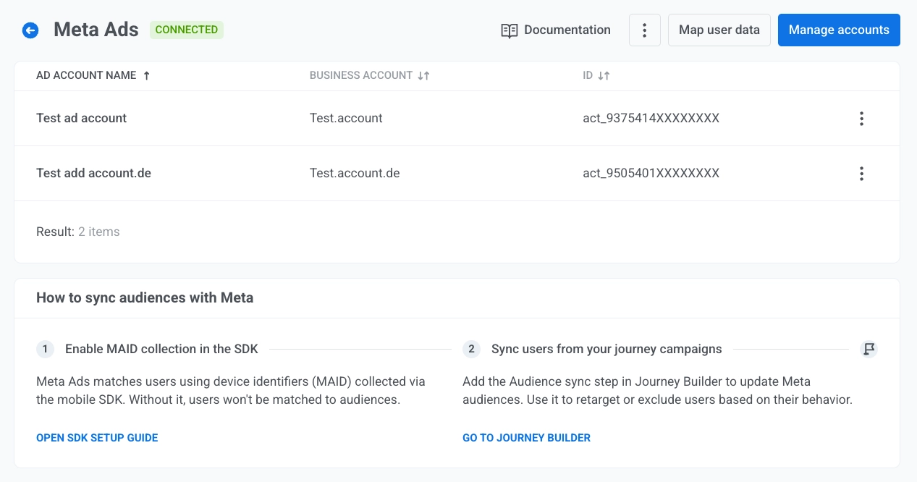Open row menu for Test ad account

pos(861,119)
